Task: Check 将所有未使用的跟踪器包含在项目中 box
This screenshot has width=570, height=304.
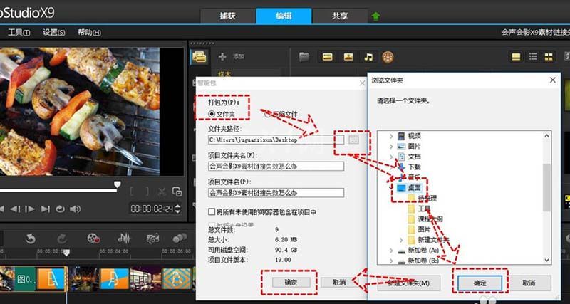Action: 212,211
